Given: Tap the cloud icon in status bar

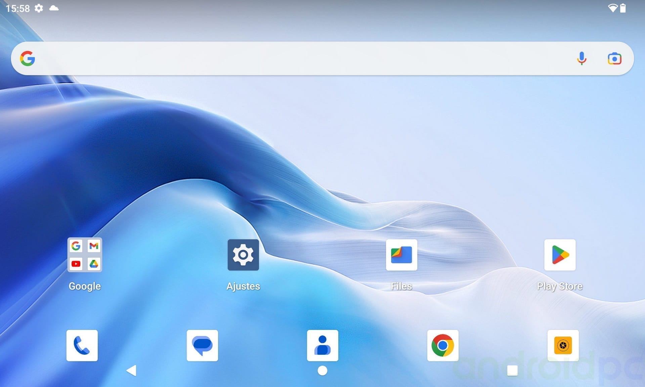Looking at the screenshot, I should click(54, 8).
